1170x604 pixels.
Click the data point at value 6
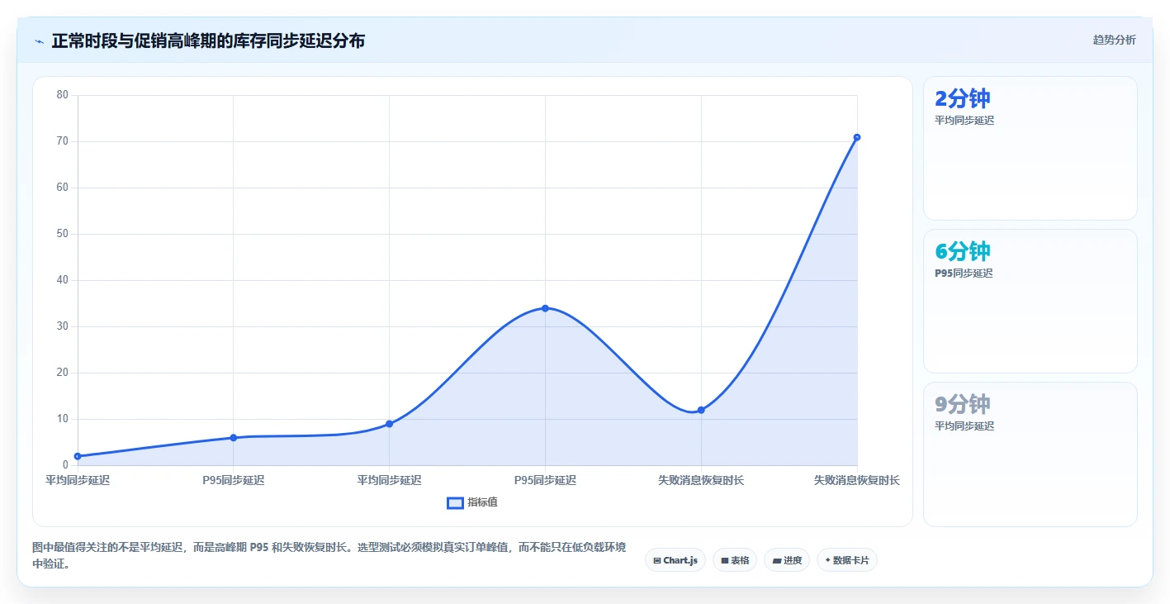234,438
